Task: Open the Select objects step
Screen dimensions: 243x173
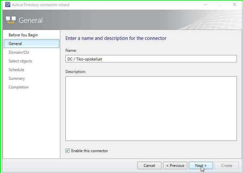Action: pyautogui.click(x=20, y=61)
